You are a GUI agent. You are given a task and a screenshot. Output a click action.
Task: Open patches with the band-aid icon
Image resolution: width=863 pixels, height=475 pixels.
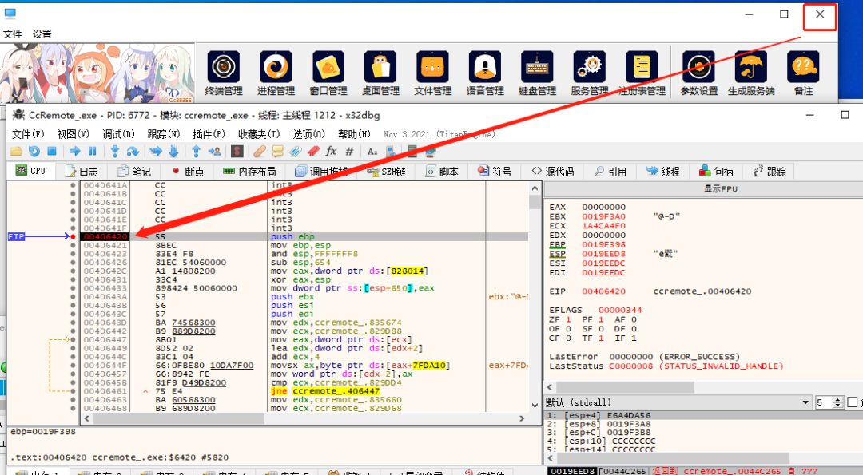click(x=260, y=151)
